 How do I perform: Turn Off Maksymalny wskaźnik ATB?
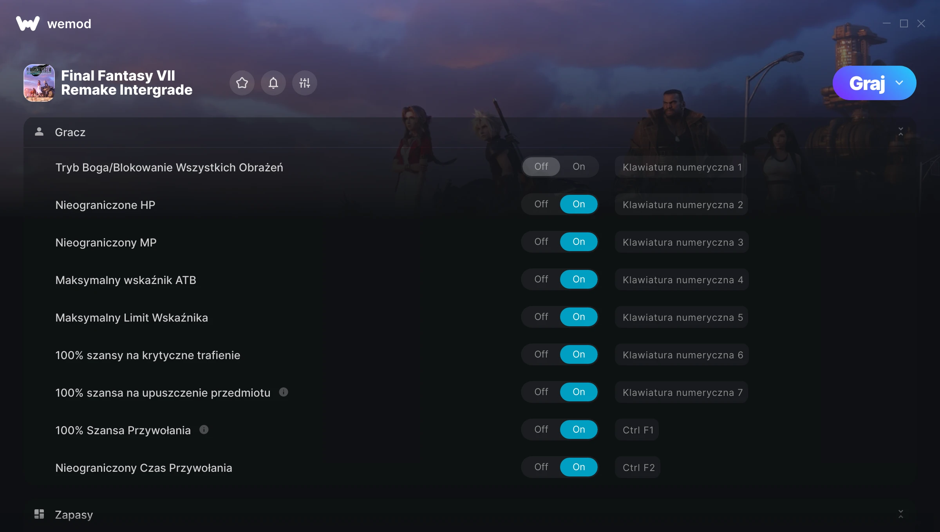(541, 279)
